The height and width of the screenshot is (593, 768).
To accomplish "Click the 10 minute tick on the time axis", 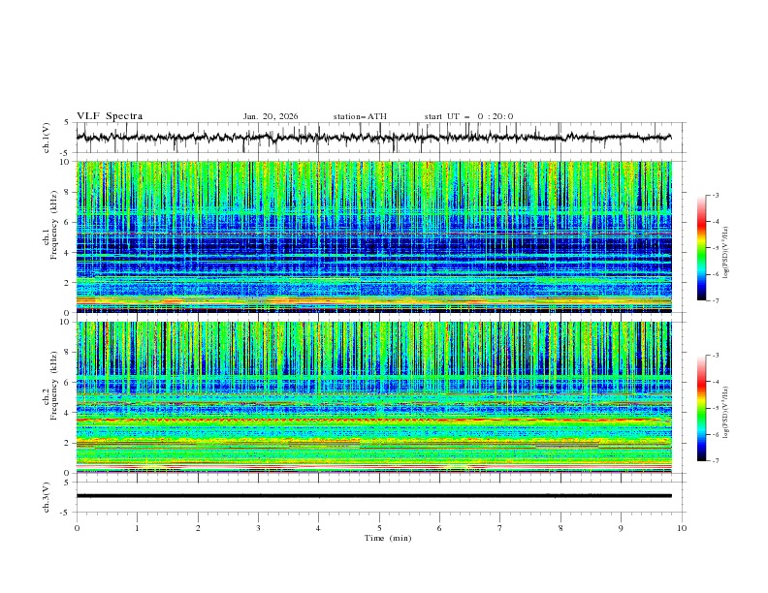I will click(682, 527).
